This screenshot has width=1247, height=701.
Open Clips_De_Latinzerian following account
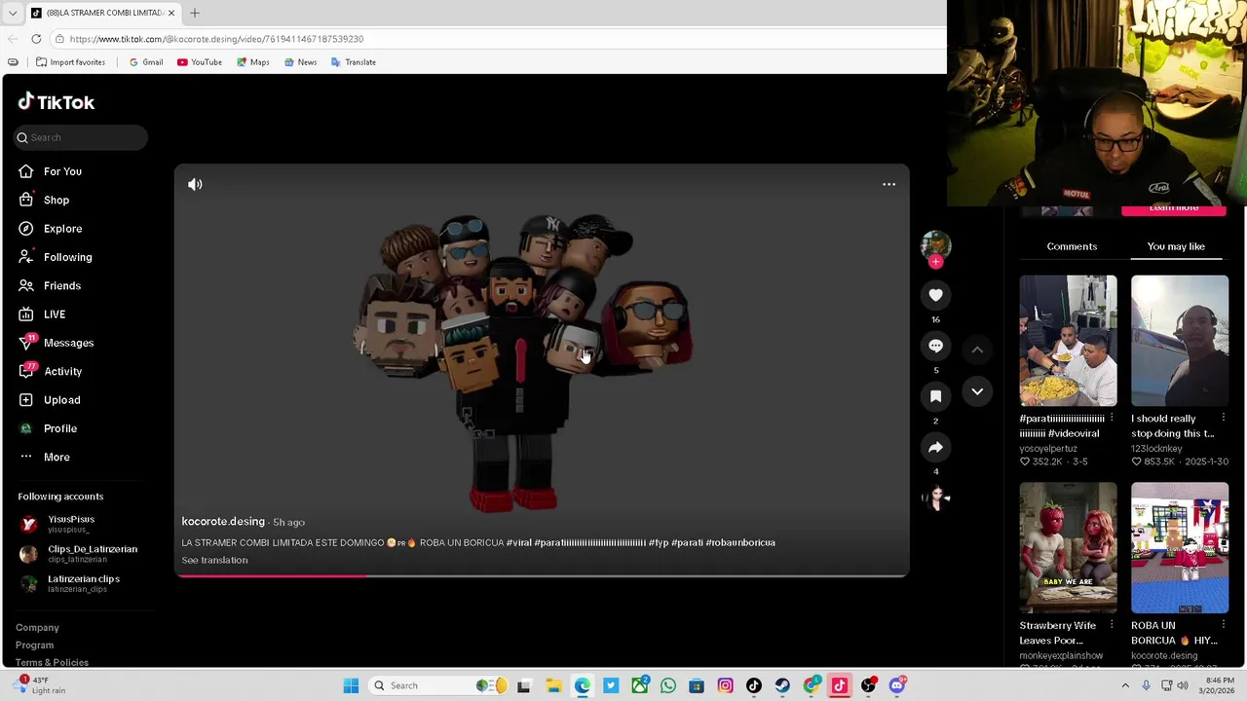(79, 554)
